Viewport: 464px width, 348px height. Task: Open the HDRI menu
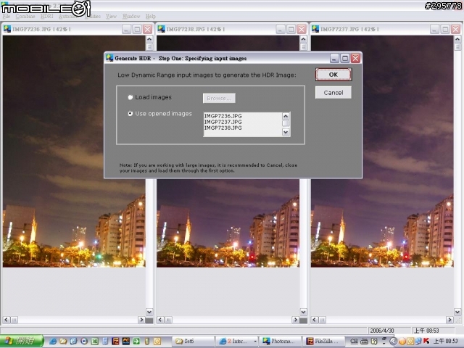click(46, 16)
